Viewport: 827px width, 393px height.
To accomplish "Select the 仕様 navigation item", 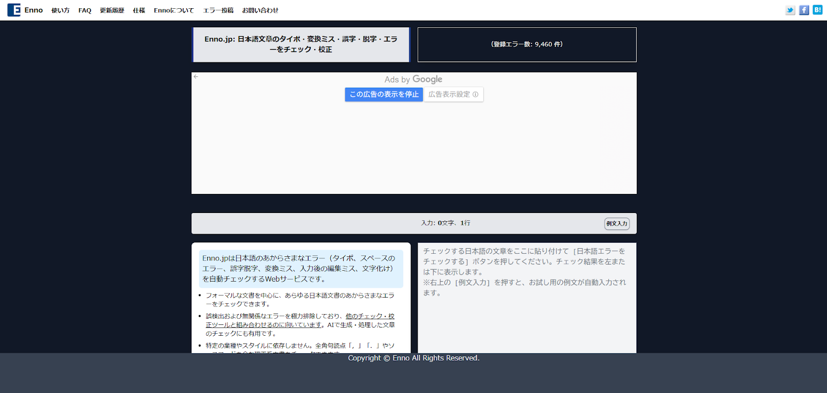I will 139,11.
